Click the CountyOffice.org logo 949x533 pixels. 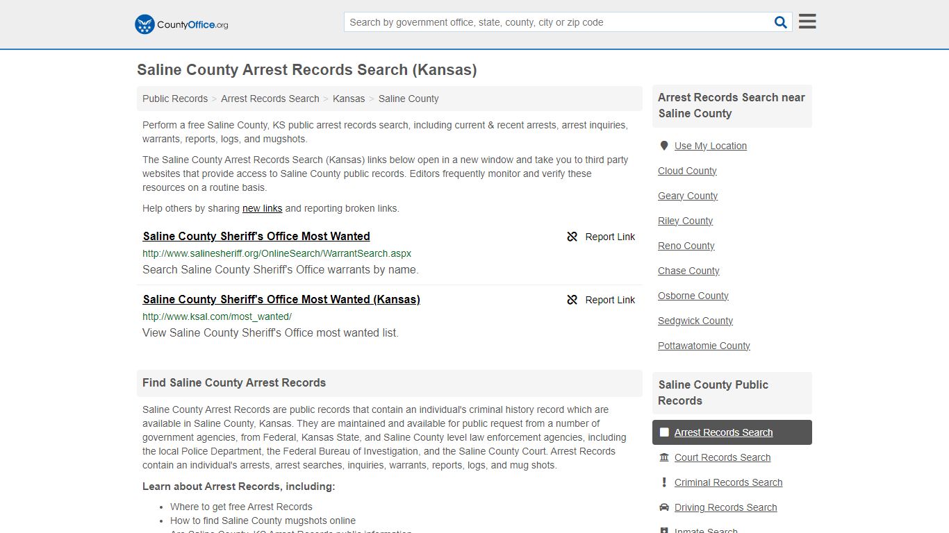coord(181,24)
